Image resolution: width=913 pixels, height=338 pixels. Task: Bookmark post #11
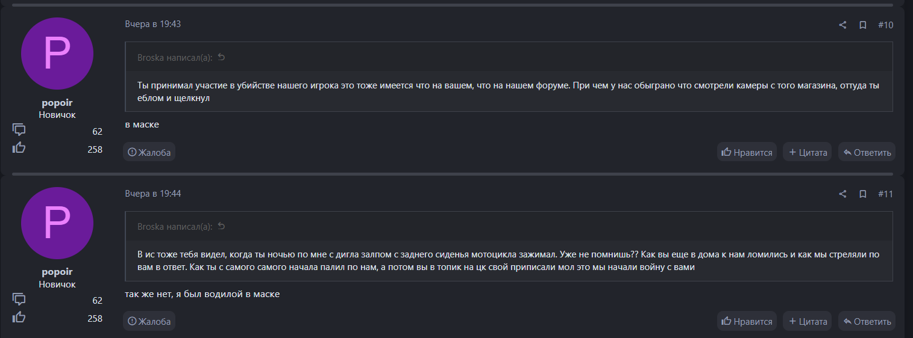862,194
